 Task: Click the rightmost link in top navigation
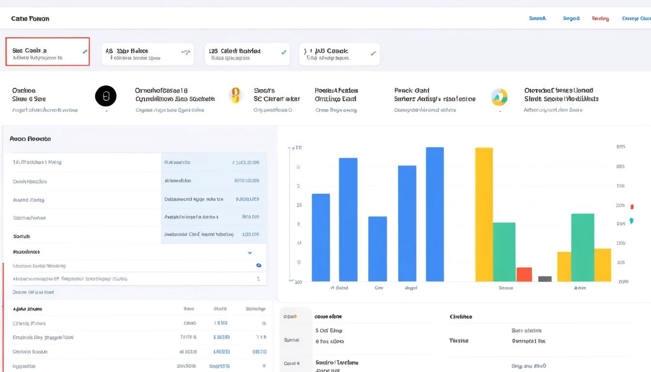tap(636, 18)
